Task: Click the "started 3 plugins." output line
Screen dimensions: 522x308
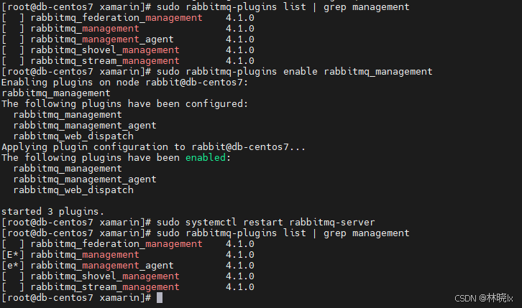Action: 52,211
